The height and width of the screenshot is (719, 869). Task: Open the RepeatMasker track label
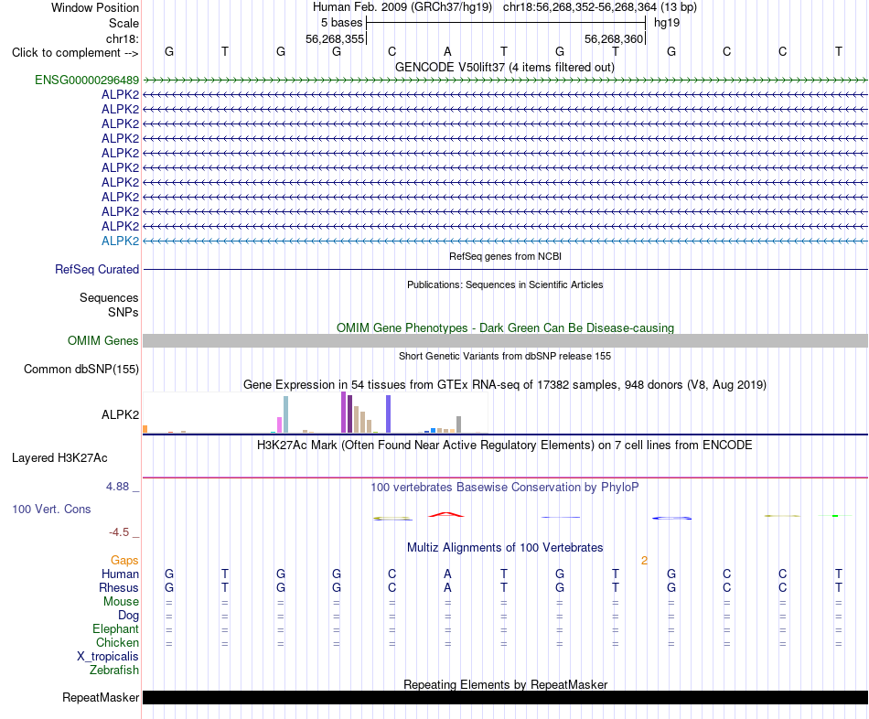click(x=101, y=697)
